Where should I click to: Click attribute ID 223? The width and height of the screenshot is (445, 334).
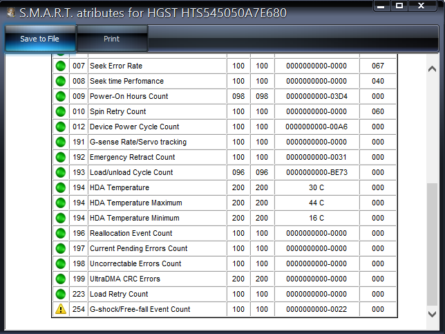coord(79,295)
